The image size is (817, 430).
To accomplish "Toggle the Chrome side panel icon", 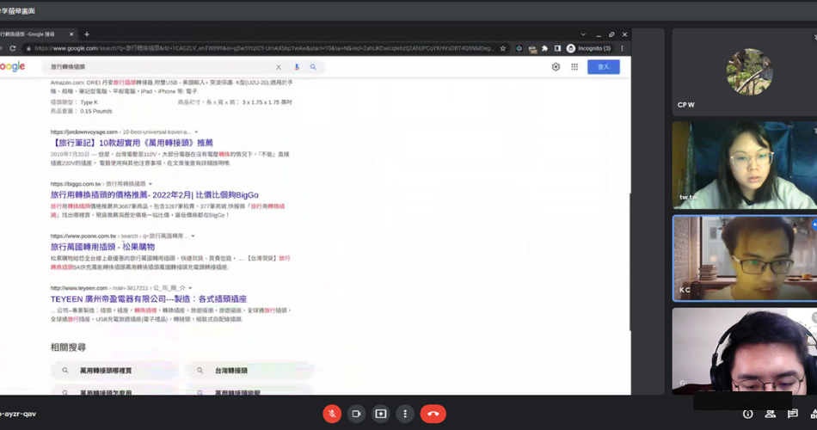I will tap(557, 48).
